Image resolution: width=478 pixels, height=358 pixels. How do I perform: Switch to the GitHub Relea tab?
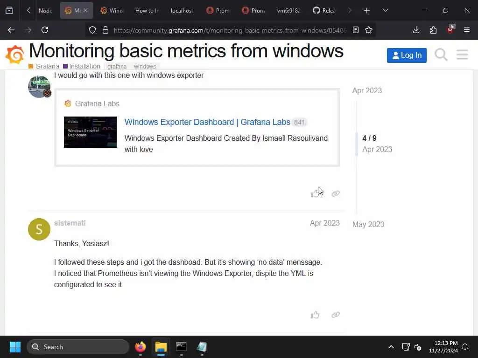point(324,10)
